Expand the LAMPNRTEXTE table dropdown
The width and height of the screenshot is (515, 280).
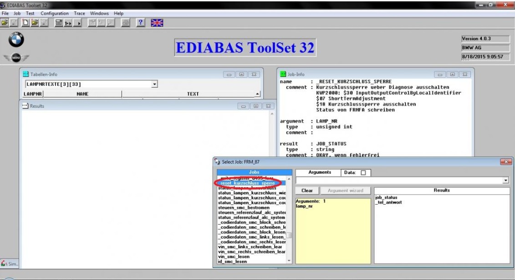pos(154,84)
